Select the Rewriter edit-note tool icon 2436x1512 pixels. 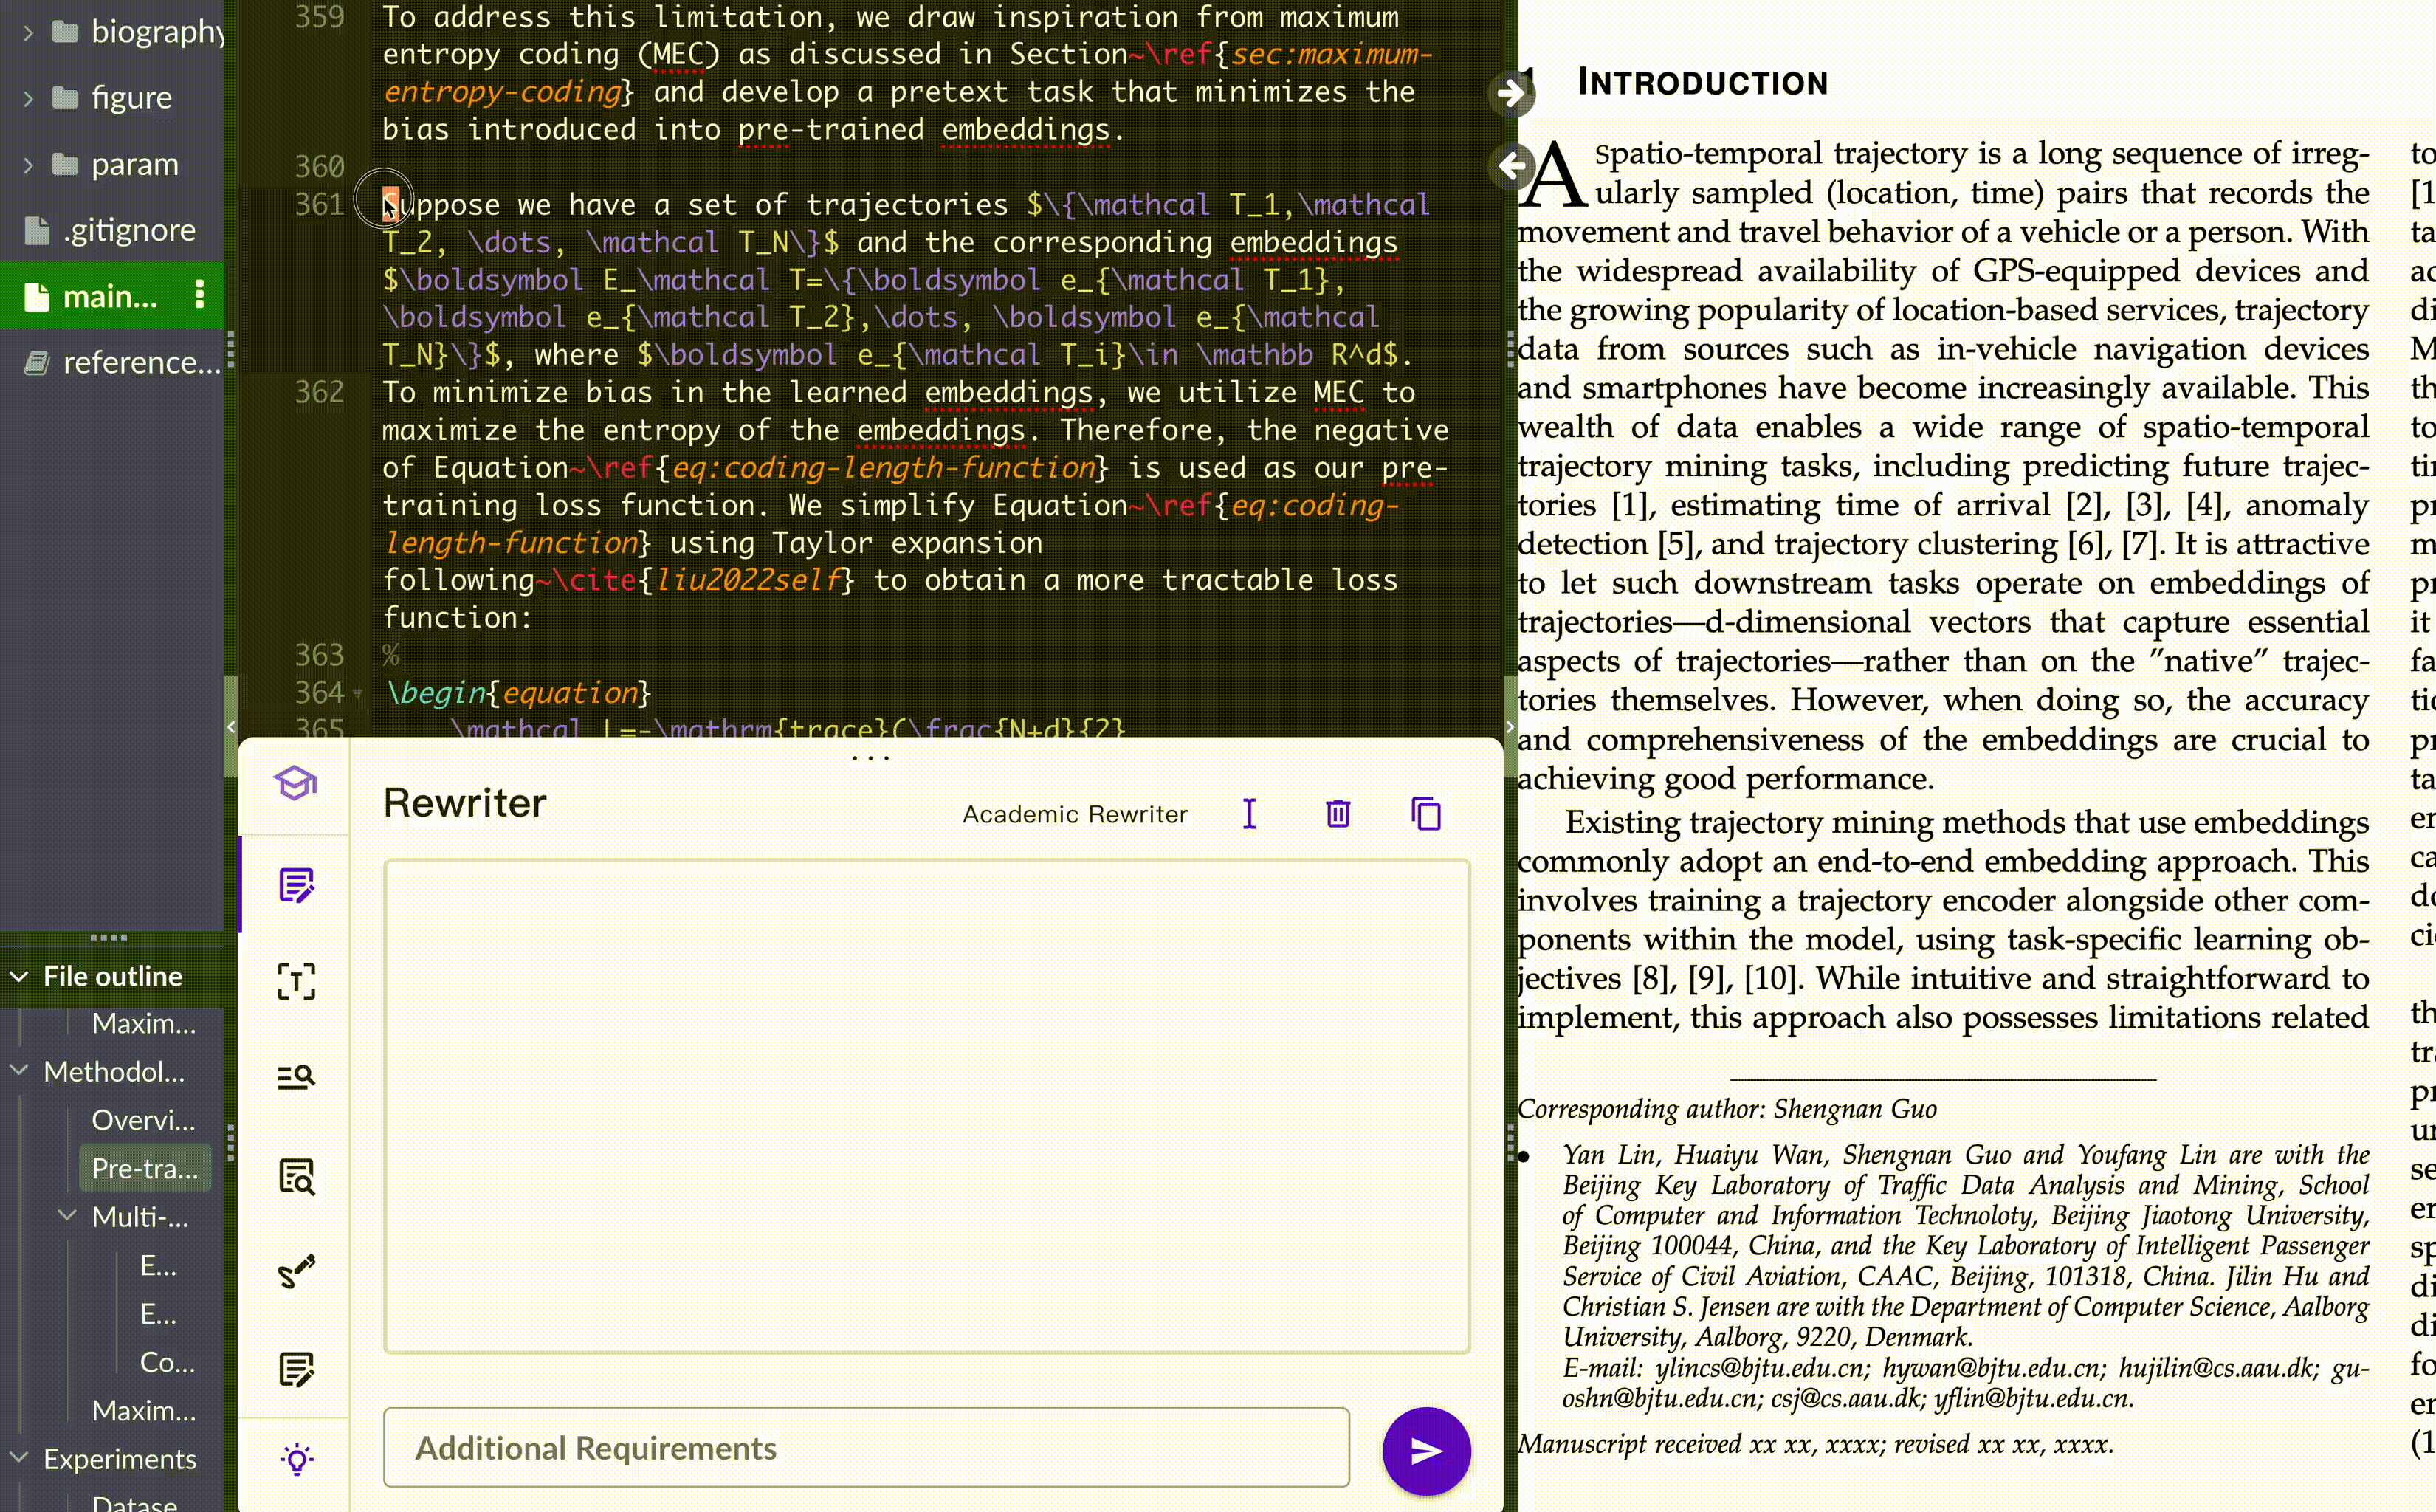(x=296, y=885)
